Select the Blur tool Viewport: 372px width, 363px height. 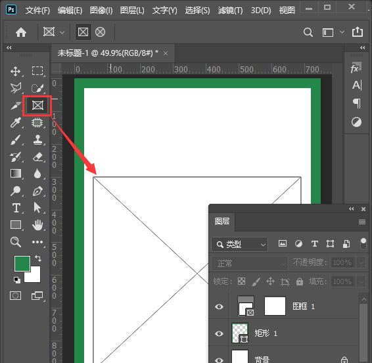(37, 174)
